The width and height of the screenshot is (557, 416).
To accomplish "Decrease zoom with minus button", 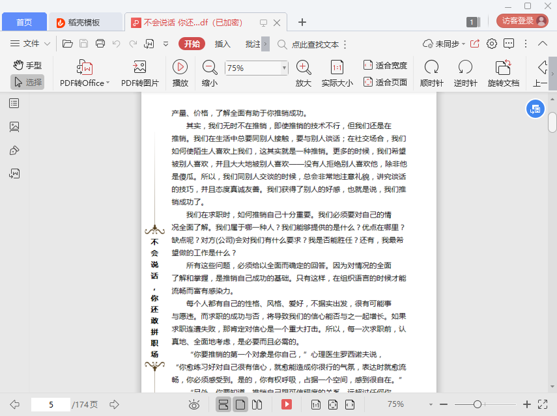I will (x=444, y=404).
